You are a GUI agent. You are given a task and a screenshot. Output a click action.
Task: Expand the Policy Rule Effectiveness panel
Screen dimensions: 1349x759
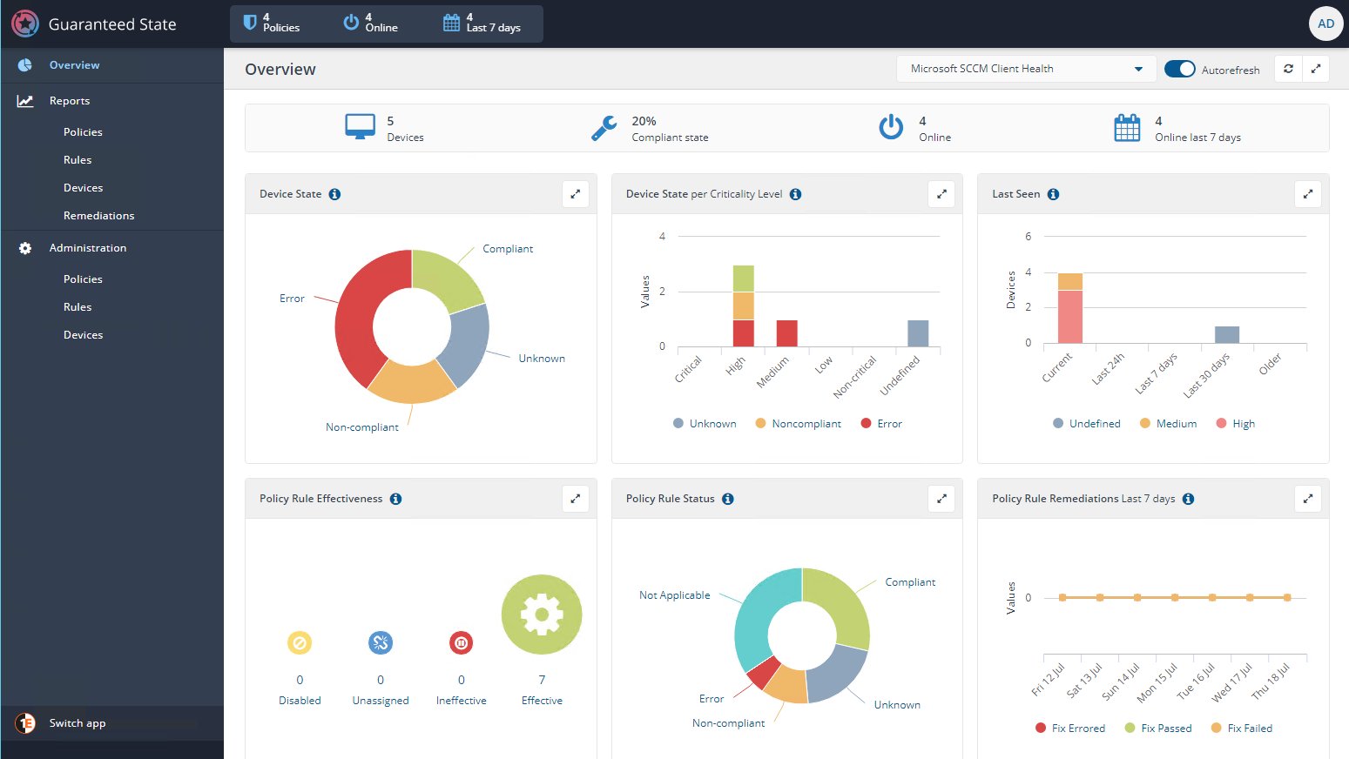tap(576, 499)
